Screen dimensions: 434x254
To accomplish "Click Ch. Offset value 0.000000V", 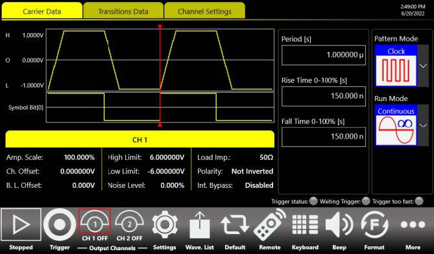I will tap(77, 171).
